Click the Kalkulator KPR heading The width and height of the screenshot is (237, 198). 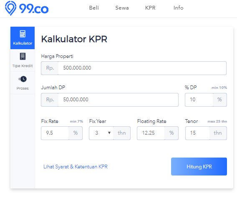(x=74, y=39)
